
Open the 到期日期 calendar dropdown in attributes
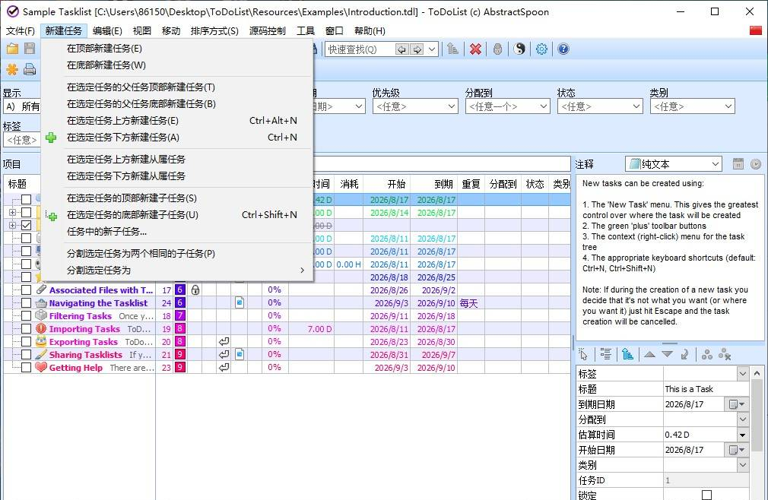tap(737, 404)
